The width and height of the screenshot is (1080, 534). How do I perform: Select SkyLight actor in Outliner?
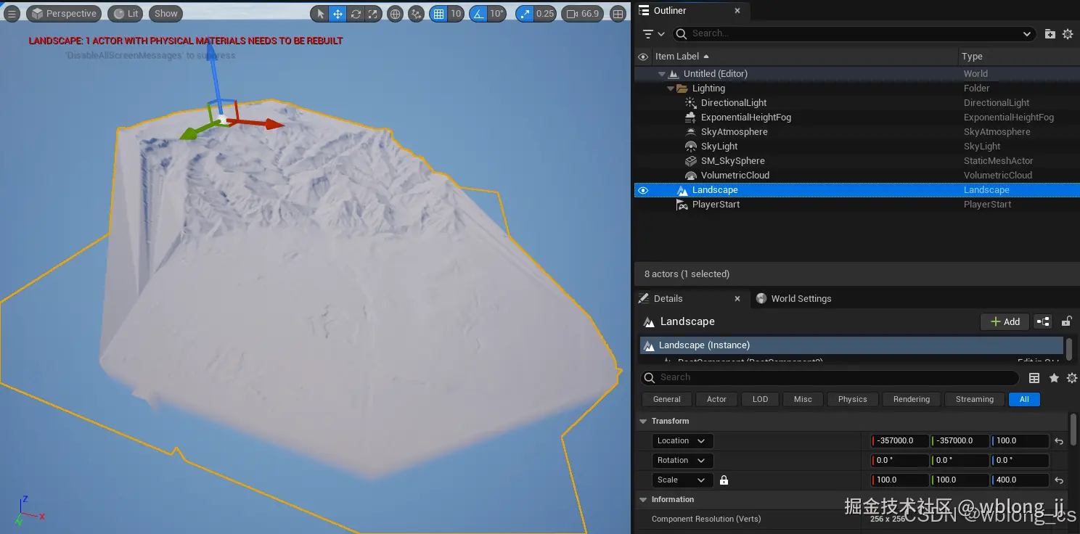[x=720, y=147]
